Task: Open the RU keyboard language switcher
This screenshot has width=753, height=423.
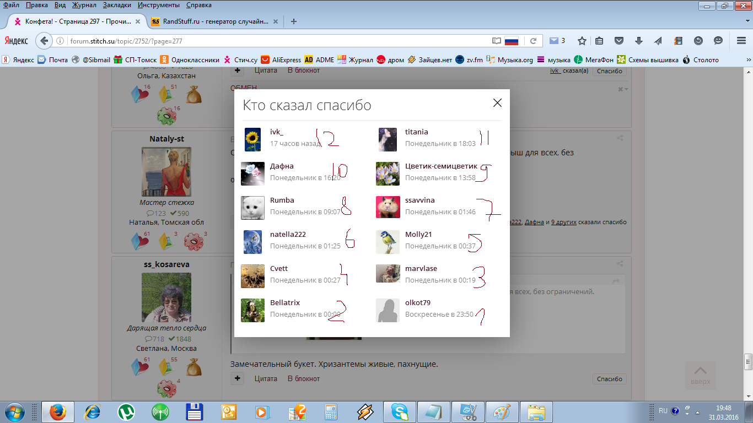Action: pyautogui.click(x=663, y=411)
